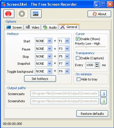Decrease the Every ms spinner value
Viewport: 114px width, 128px height.
(97, 66)
